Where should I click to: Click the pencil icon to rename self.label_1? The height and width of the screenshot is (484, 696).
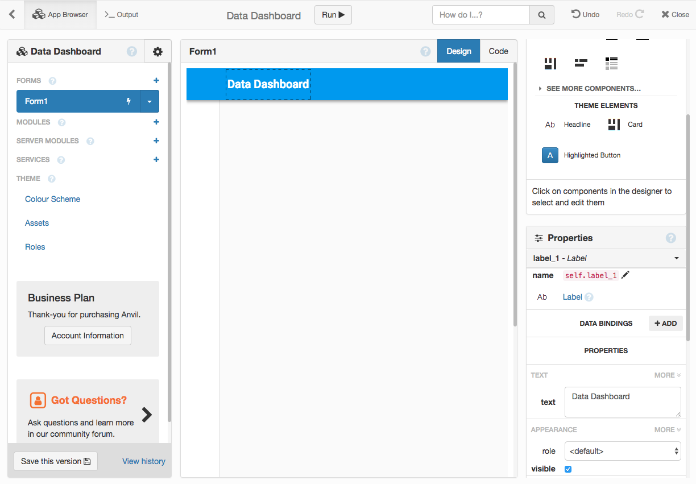coord(625,275)
